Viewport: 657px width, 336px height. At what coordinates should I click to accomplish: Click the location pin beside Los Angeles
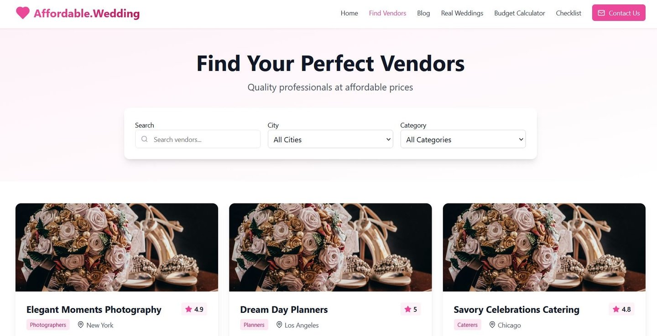tap(279, 325)
